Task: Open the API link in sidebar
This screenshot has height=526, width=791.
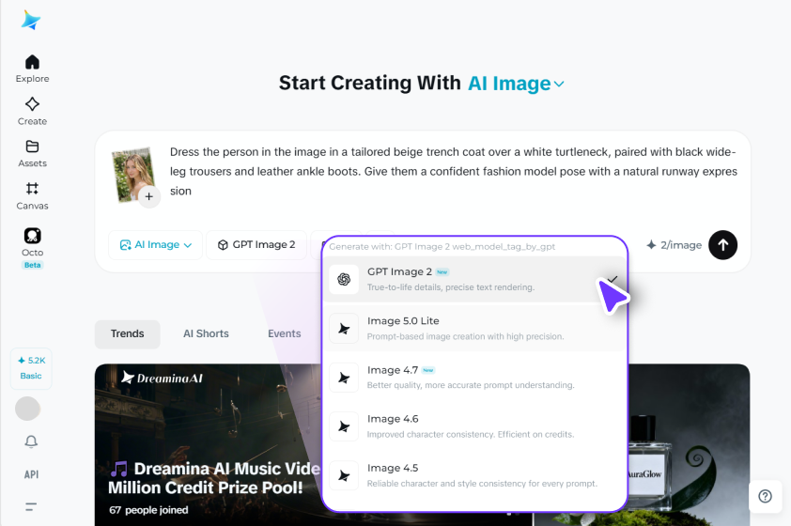Action: click(x=31, y=474)
